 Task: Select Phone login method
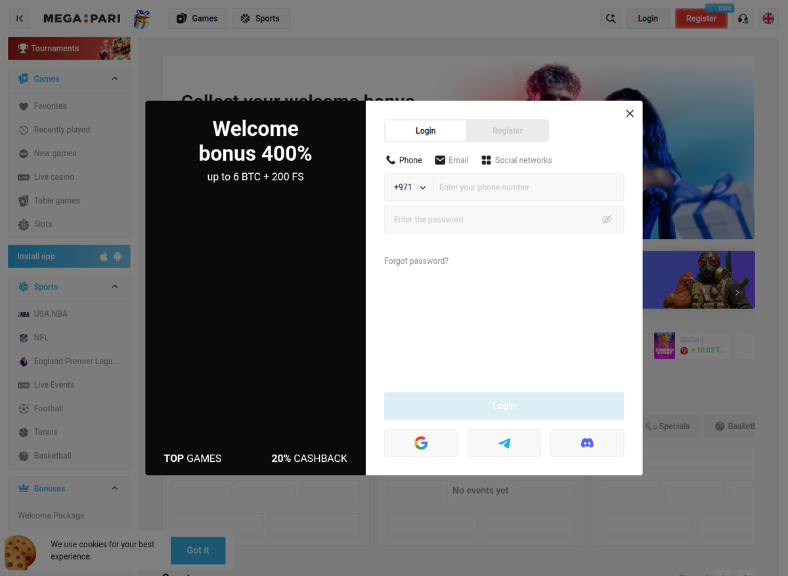[404, 160]
